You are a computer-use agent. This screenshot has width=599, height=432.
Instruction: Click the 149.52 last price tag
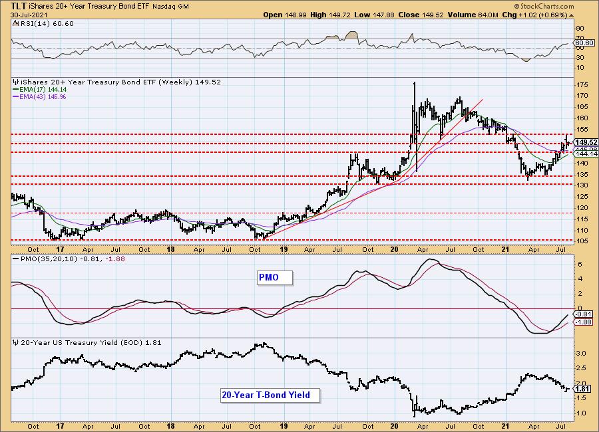pyautogui.click(x=586, y=142)
